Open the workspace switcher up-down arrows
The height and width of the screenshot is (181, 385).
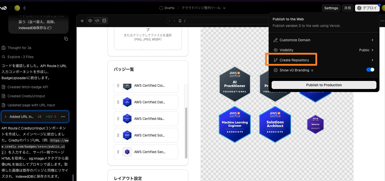tap(24, 8)
